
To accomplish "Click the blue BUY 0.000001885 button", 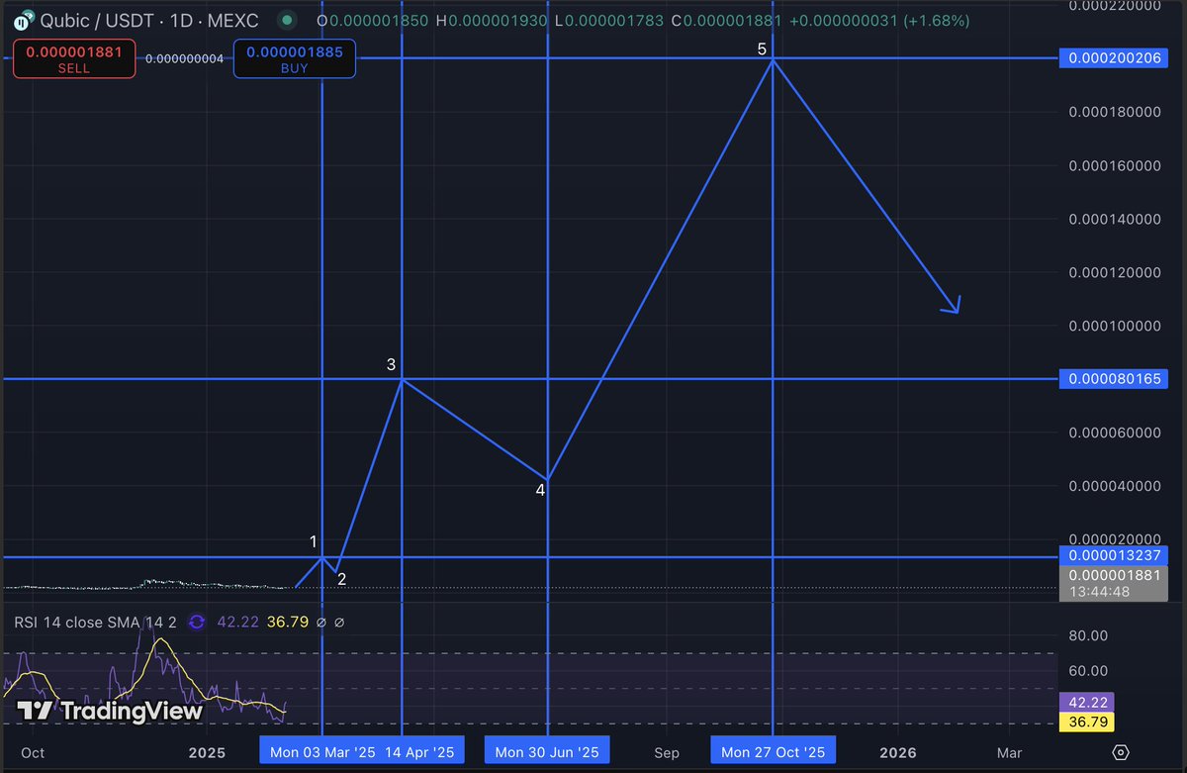I will pos(294,59).
